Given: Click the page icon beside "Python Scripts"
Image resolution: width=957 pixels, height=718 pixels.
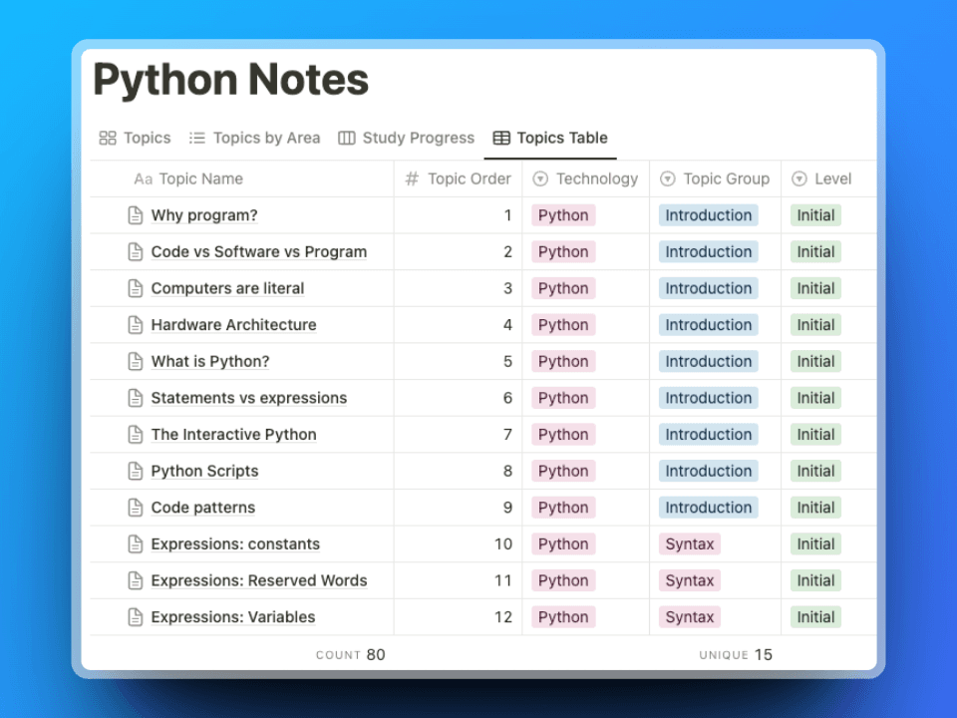Looking at the screenshot, I should tap(135, 471).
